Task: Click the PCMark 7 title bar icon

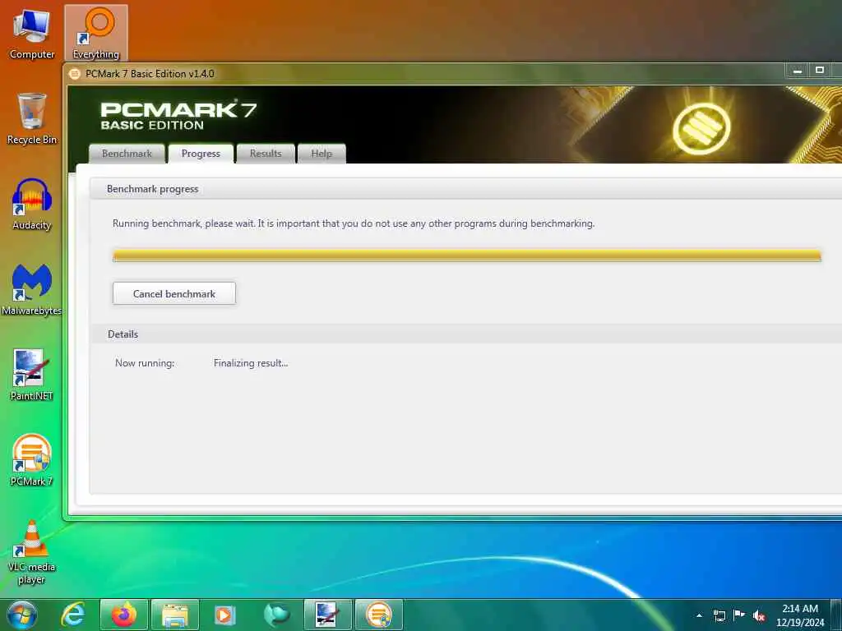Action: point(75,73)
